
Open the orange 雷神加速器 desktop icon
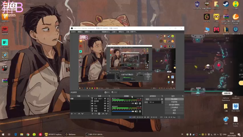point(236,19)
